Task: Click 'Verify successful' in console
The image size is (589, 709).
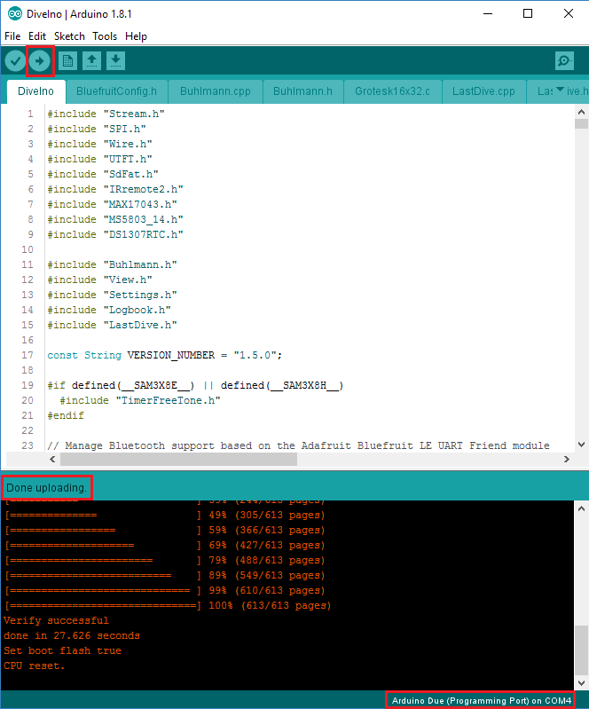Action: [x=56, y=620]
